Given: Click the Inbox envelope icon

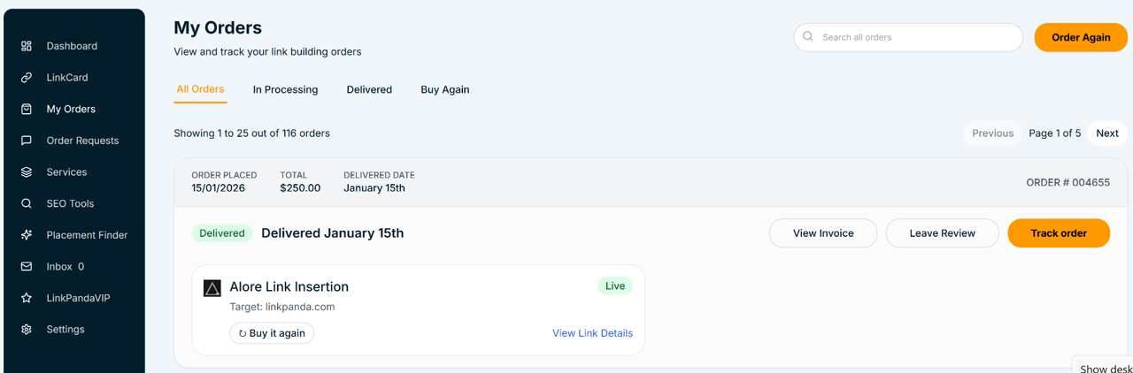Looking at the screenshot, I should [27, 266].
